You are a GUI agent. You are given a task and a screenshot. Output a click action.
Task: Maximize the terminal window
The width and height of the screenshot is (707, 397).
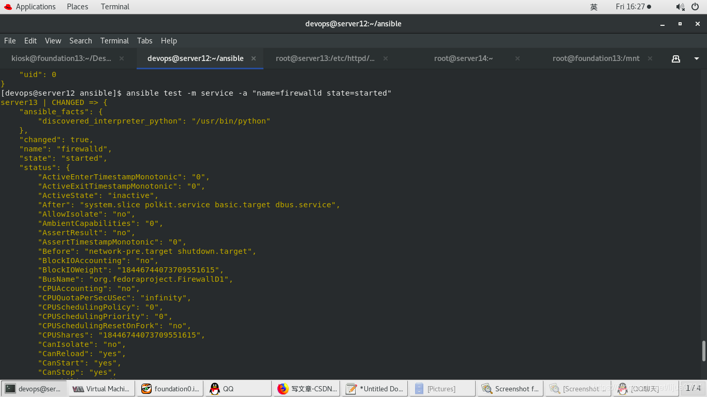click(680, 24)
